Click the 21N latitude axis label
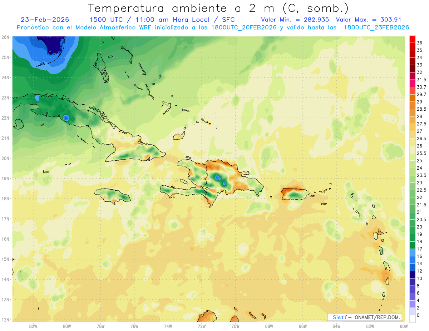Screen dimensions: 429x331 pyautogui.click(x=5, y=138)
